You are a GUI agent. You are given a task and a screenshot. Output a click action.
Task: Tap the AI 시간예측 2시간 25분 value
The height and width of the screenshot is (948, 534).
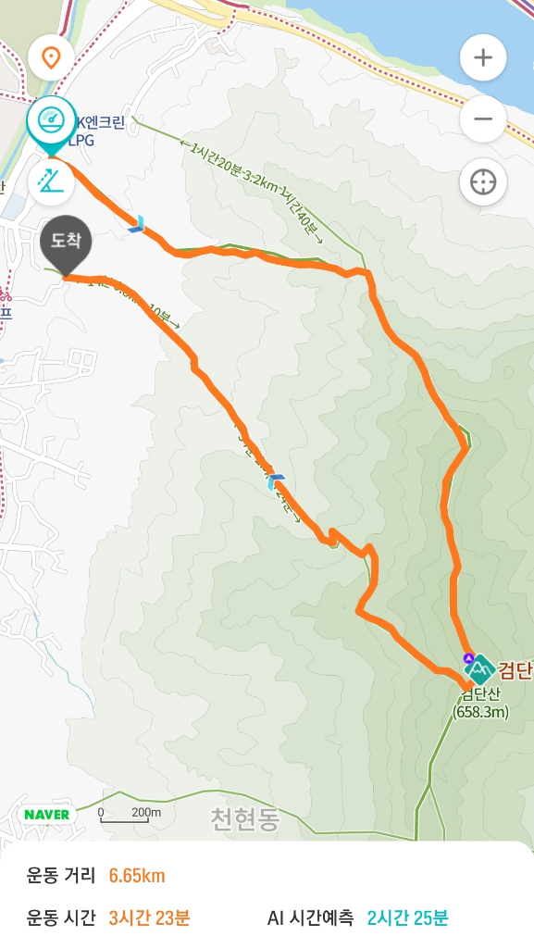[x=408, y=917]
